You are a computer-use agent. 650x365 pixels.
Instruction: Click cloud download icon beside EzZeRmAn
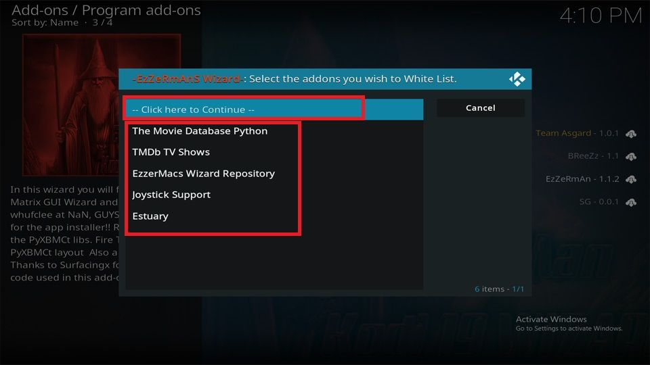631,179
